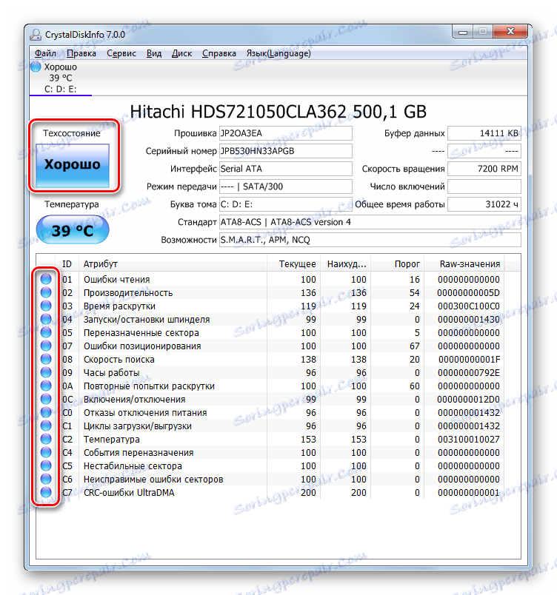Click the empty Число включений field

484,186
